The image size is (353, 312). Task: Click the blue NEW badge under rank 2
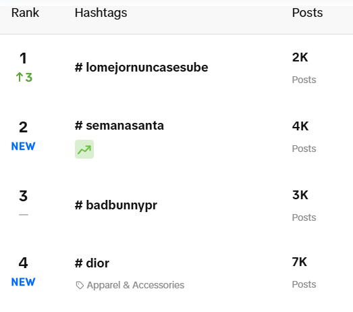[24, 146]
